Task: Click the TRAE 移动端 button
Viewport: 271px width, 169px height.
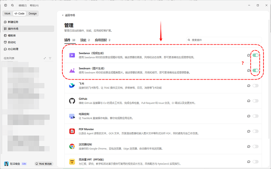Action: (44, 164)
